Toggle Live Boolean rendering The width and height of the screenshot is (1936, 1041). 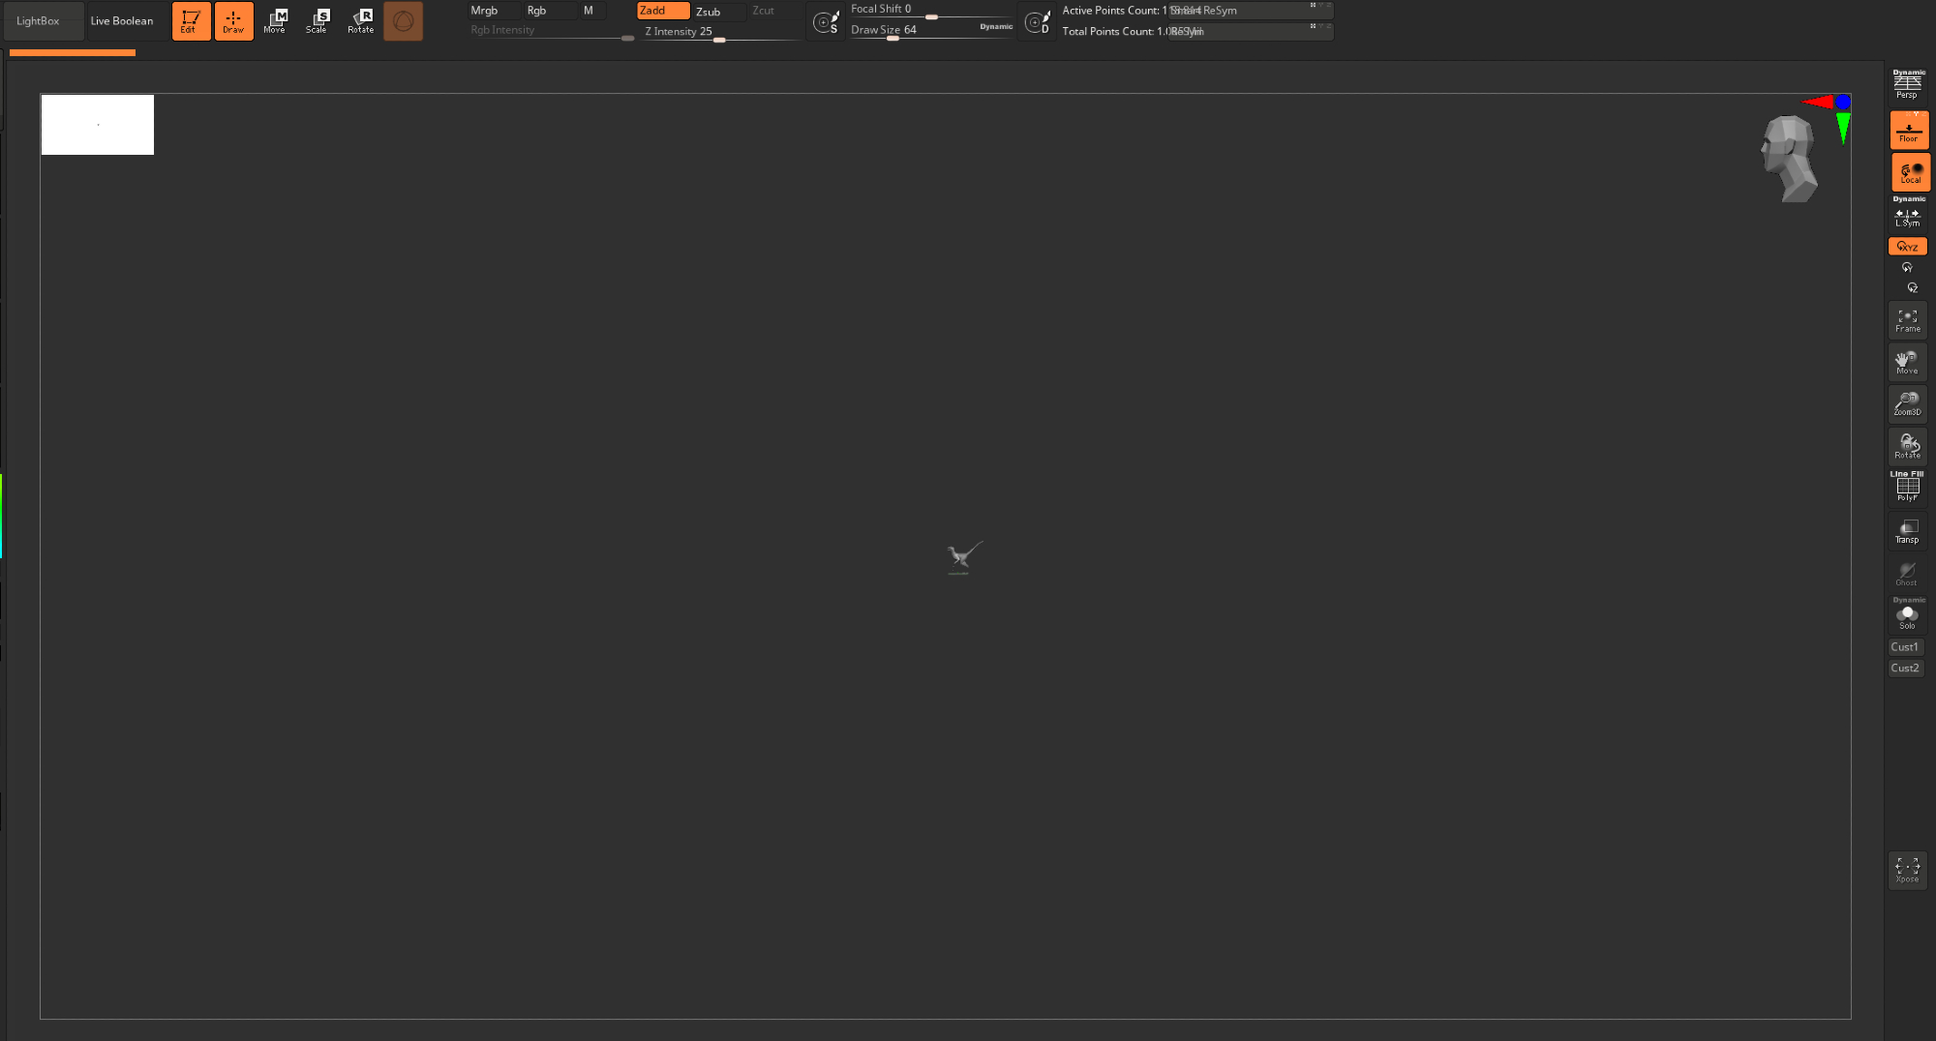pyautogui.click(x=127, y=20)
